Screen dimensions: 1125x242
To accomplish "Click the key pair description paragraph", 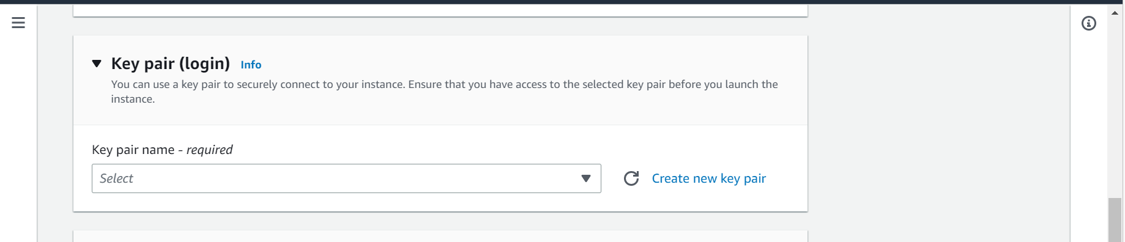I will click(x=444, y=92).
